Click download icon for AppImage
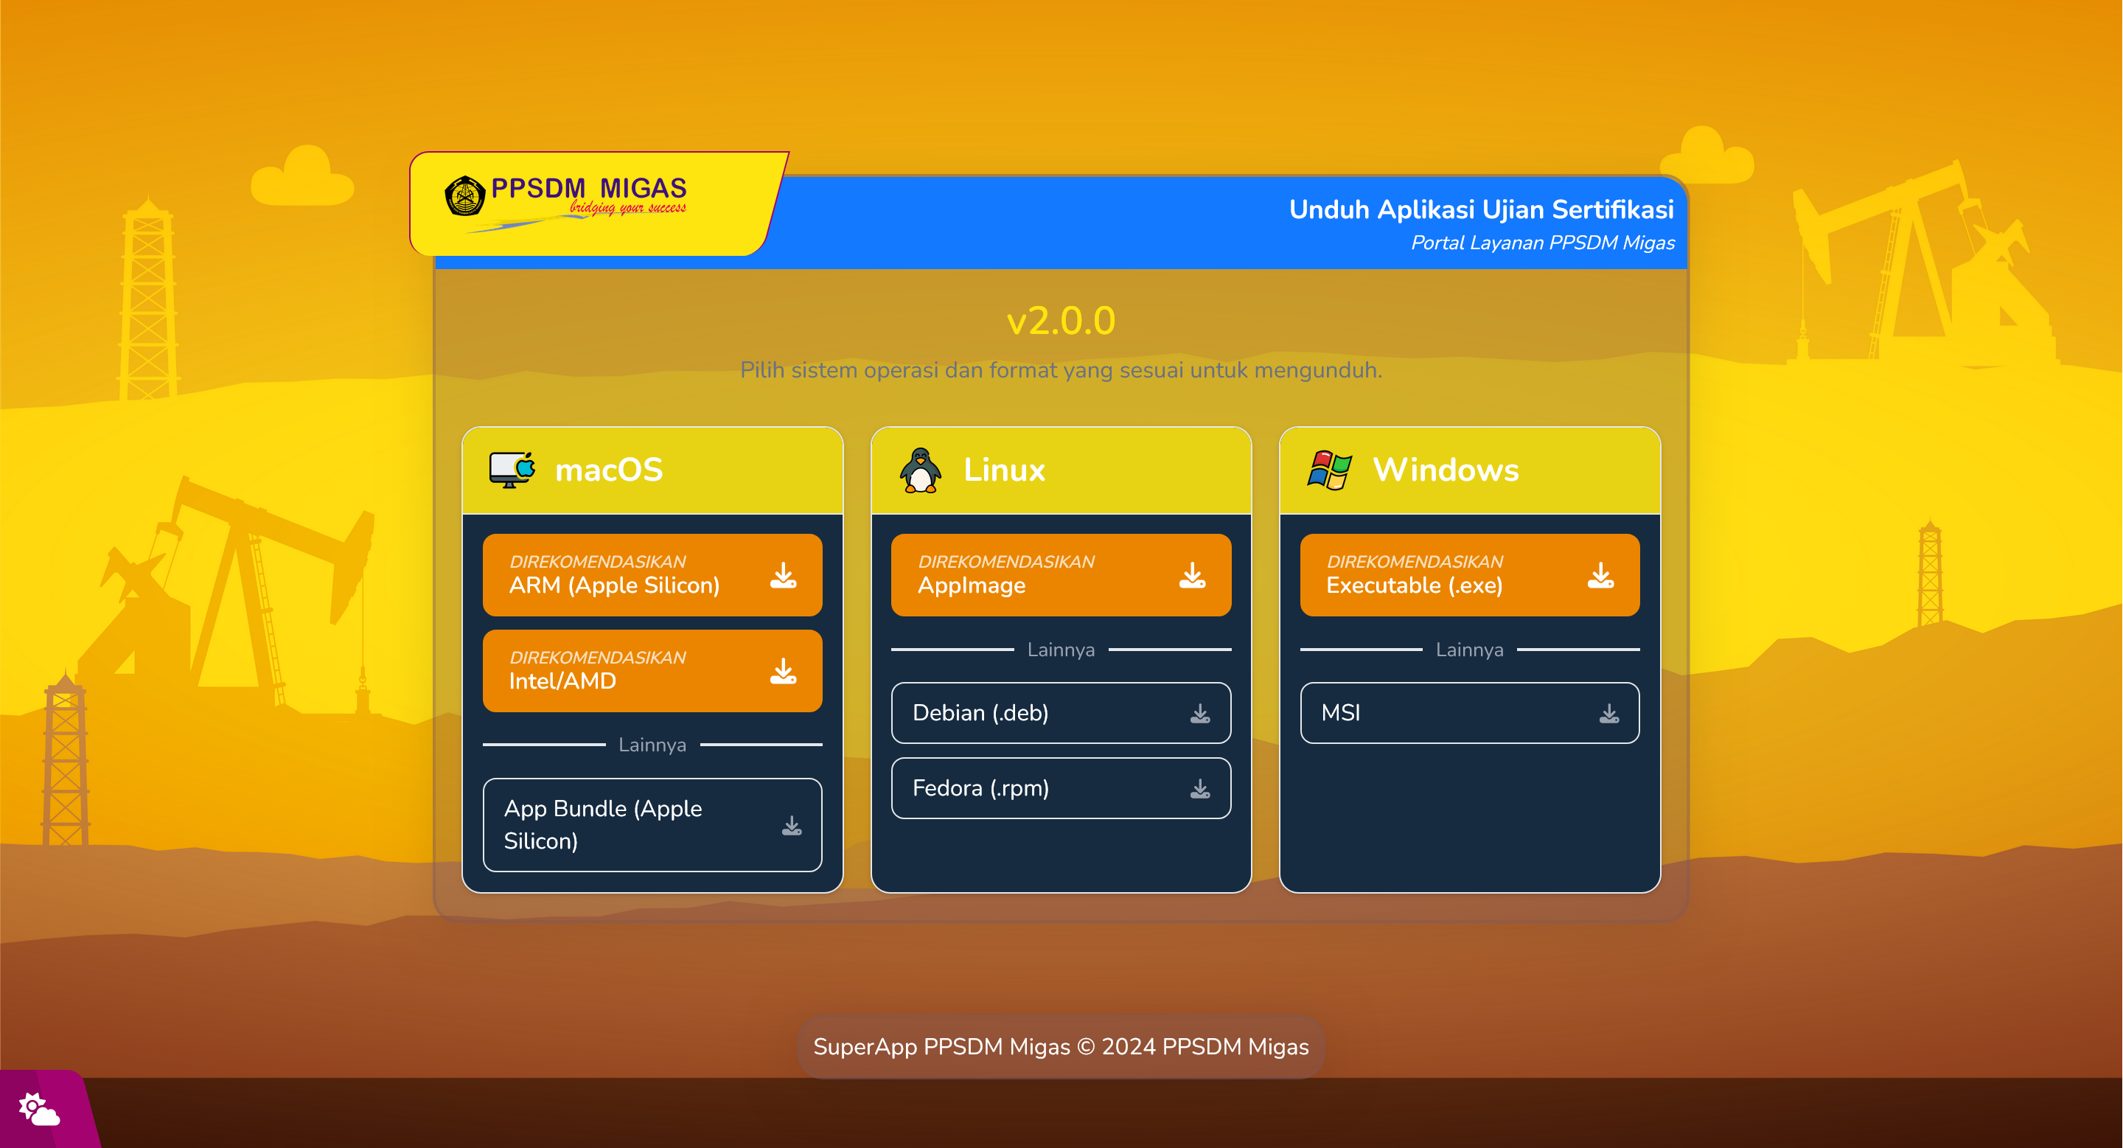The height and width of the screenshot is (1148, 2123). 1192,575
